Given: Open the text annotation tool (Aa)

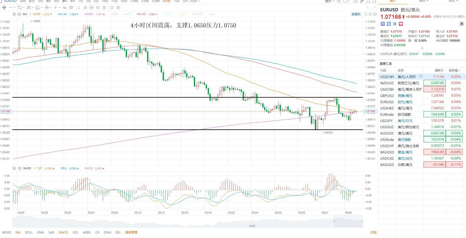Looking at the screenshot, I should (65, 8).
